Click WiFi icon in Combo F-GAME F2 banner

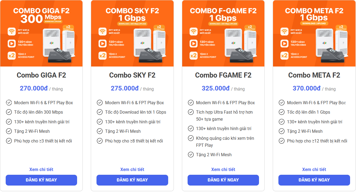[x=193, y=32]
